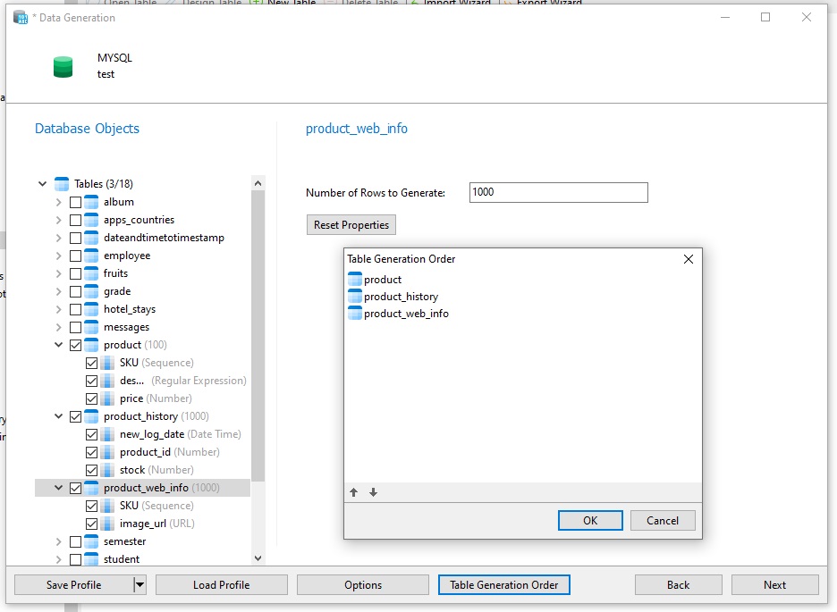Click the album table icon
This screenshot has width=837, height=612.
click(91, 202)
